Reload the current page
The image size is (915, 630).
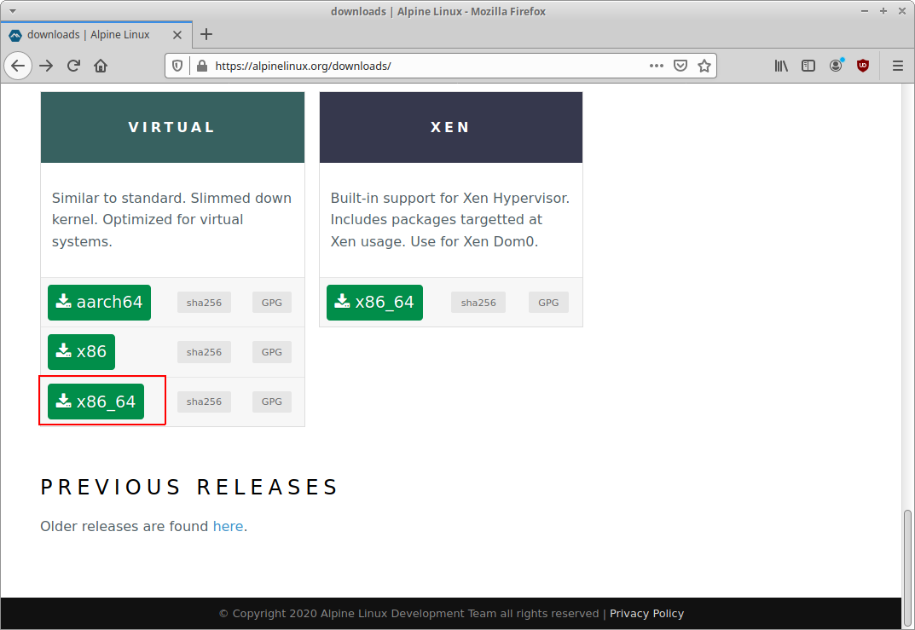(x=73, y=66)
